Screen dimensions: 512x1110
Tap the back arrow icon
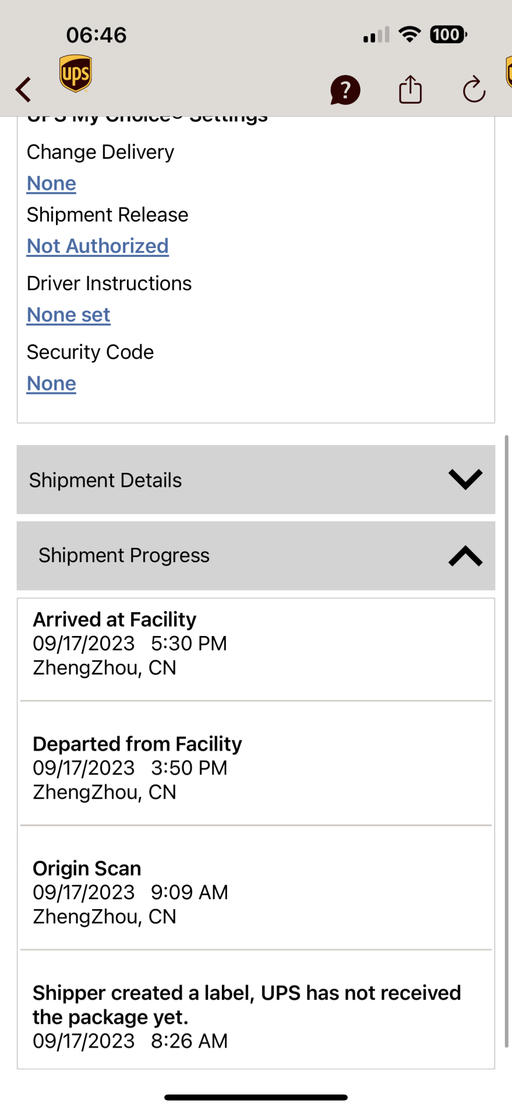(23, 89)
